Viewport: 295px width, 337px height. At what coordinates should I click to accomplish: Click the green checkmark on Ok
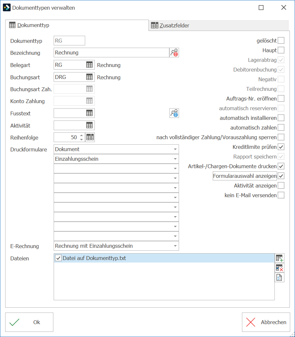pyautogui.click(x=14, y=322)
